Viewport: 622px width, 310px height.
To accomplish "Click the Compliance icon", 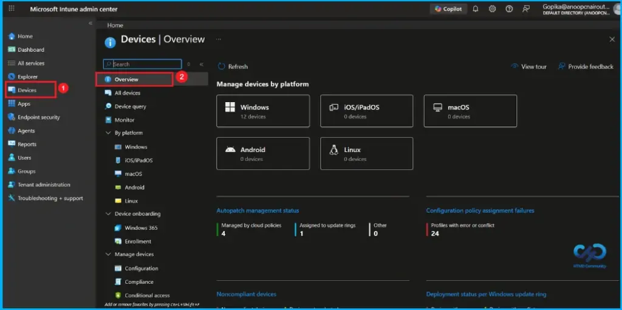I will click(118, 282).
